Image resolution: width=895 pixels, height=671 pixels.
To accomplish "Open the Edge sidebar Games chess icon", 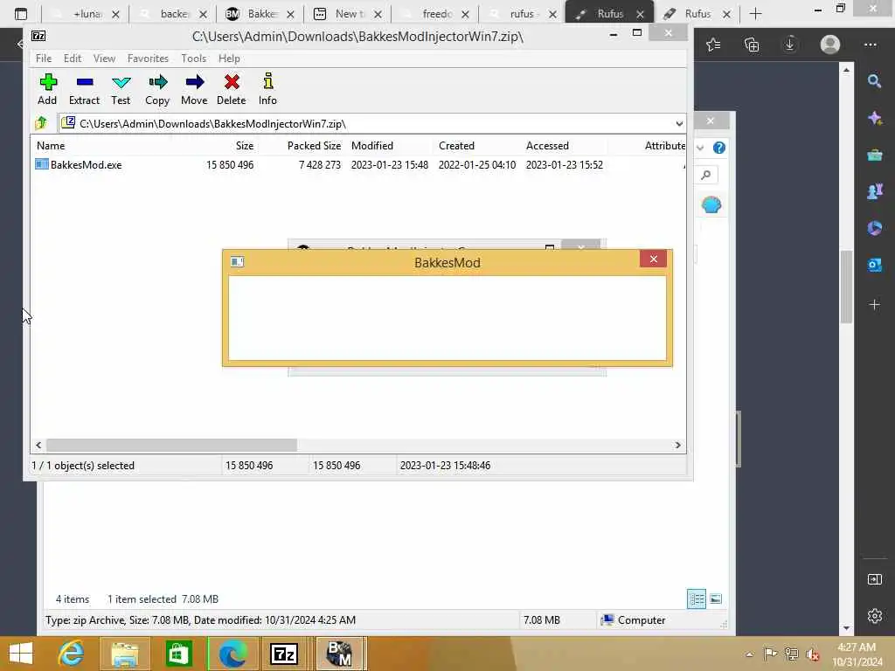I will tap(874, 191).
